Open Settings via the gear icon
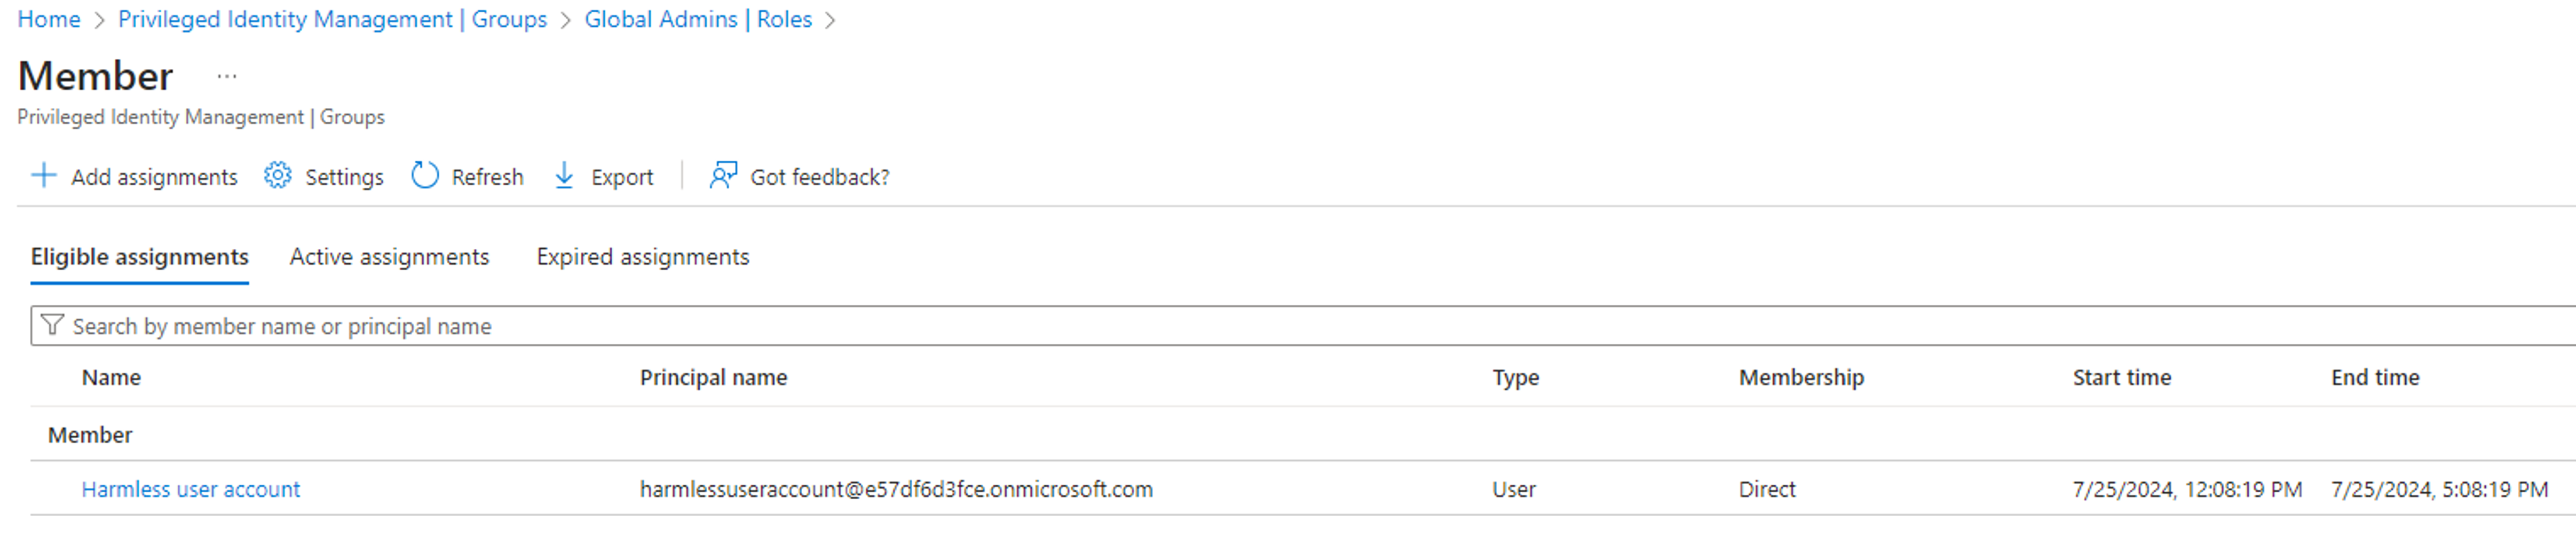Screen dimensions: 2576x536 pyautogui.click(x=277, y=176)
